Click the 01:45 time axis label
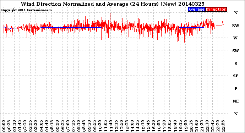This screenshot has height=133, width=245. 20,126
